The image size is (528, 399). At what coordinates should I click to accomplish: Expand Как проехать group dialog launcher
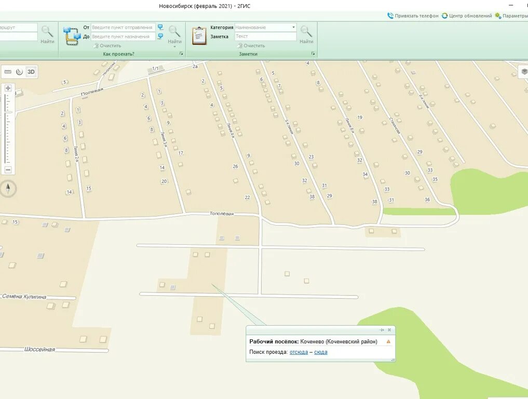click(x=181, y=54)
